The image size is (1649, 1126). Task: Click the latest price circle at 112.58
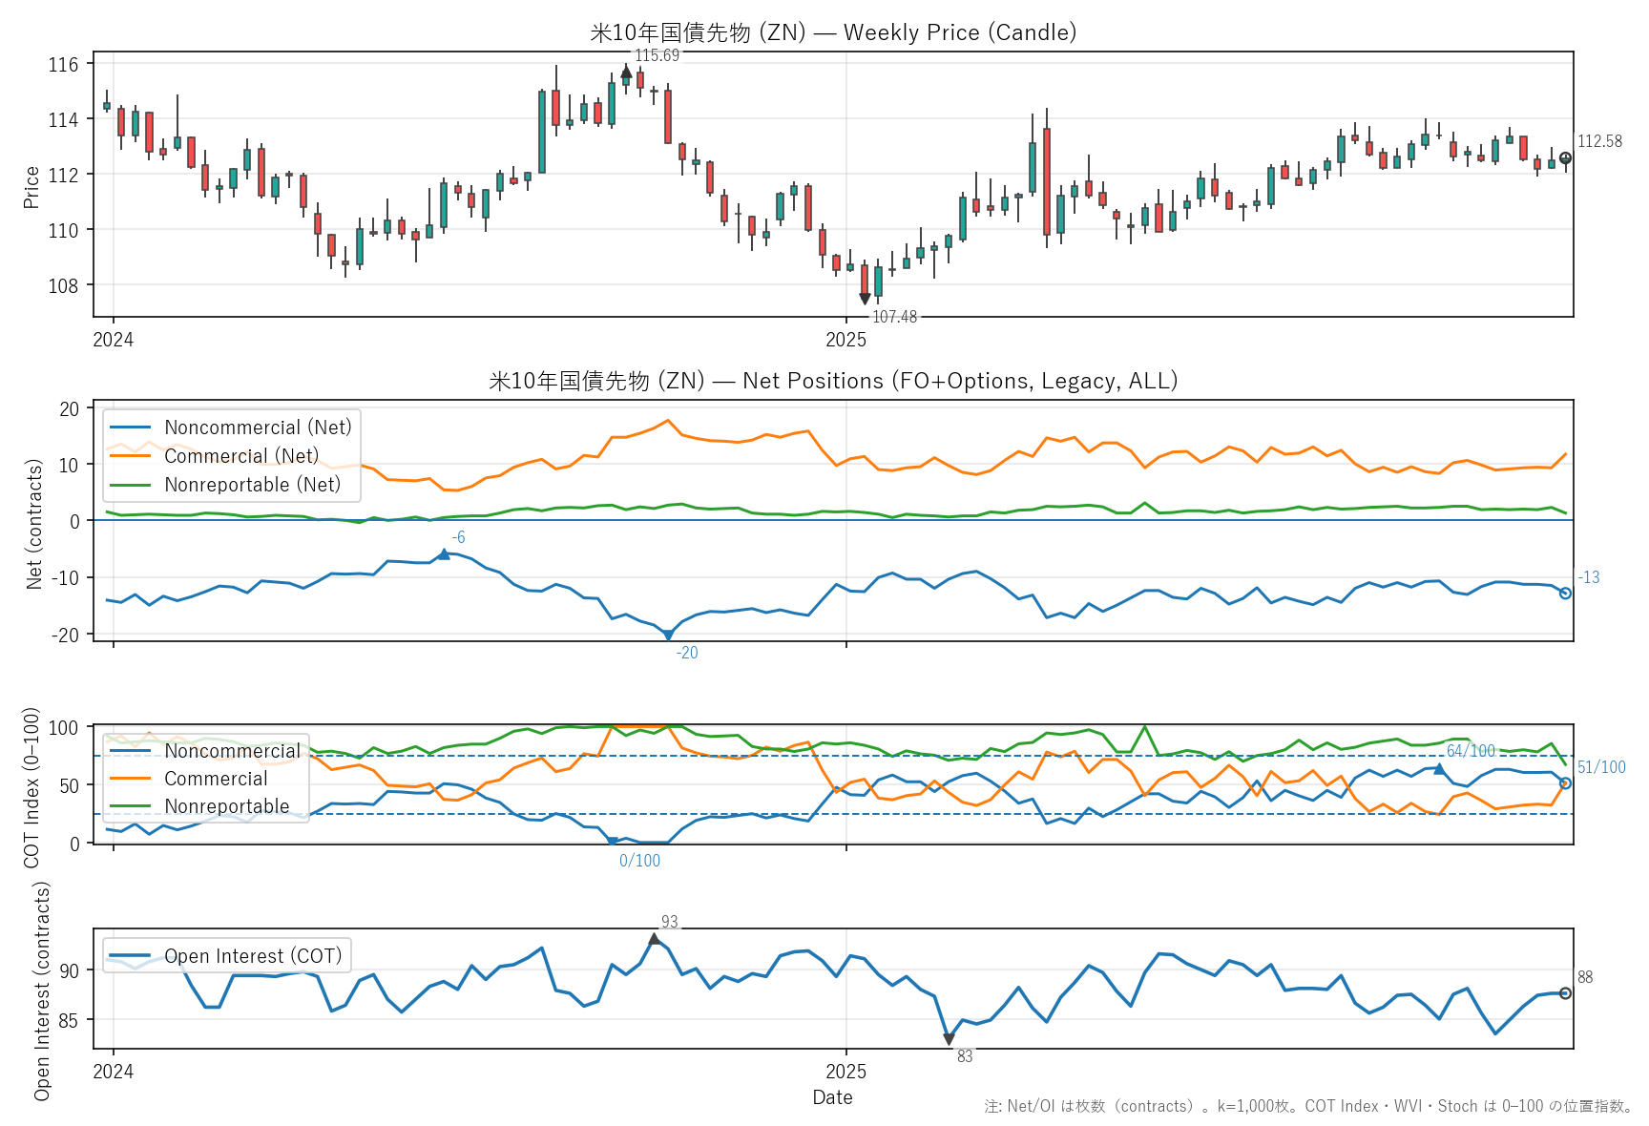tap(1565, 158)
